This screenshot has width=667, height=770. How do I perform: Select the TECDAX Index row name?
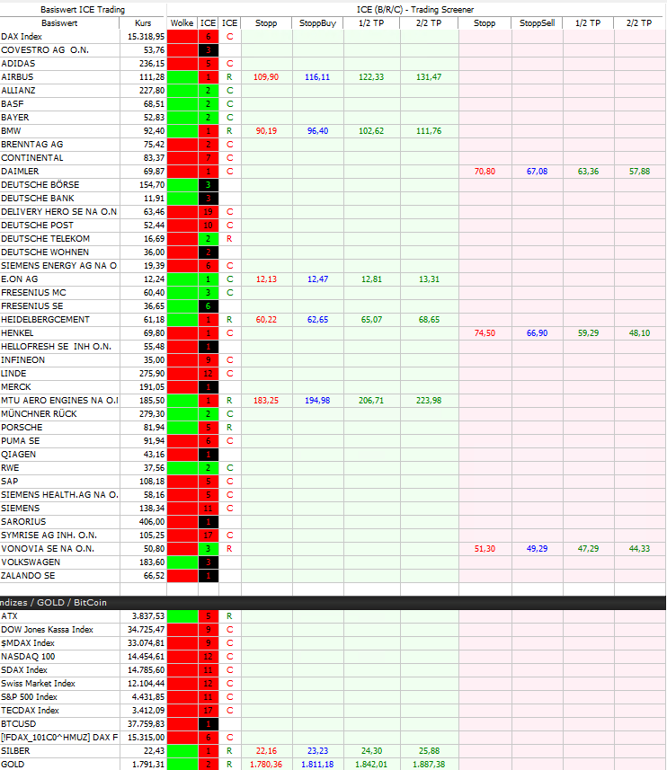point(30,711)
